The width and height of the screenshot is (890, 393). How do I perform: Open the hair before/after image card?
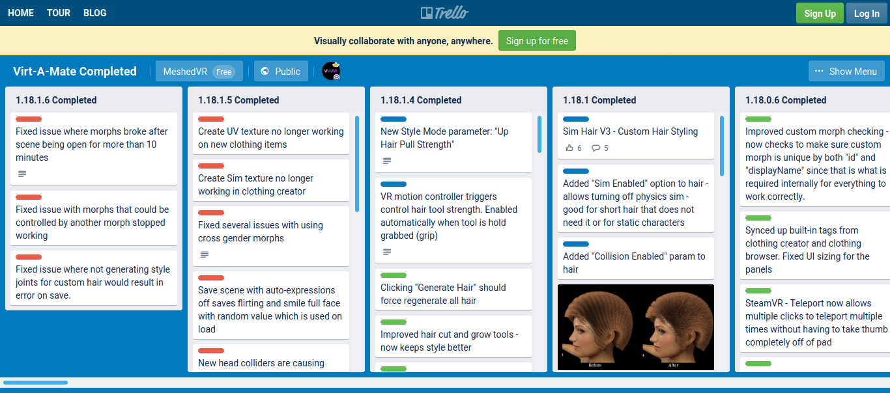(636, 327)
